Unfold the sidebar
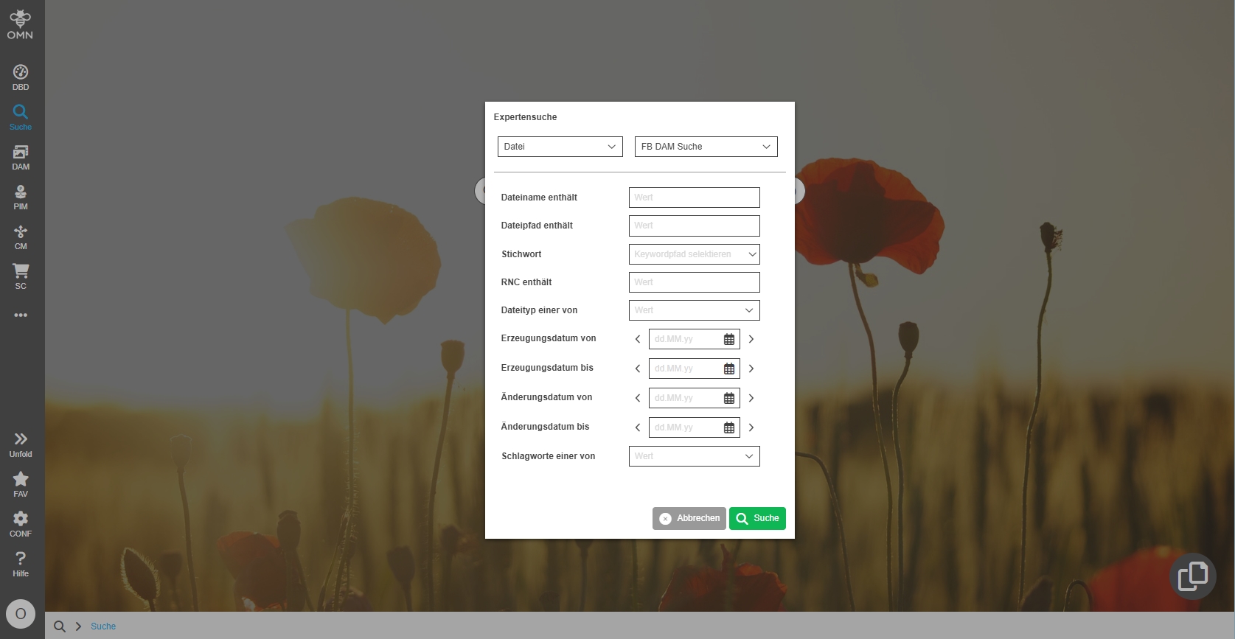Screen dimensions: 1235x639 pyautogui.click(x=21, y=444)
